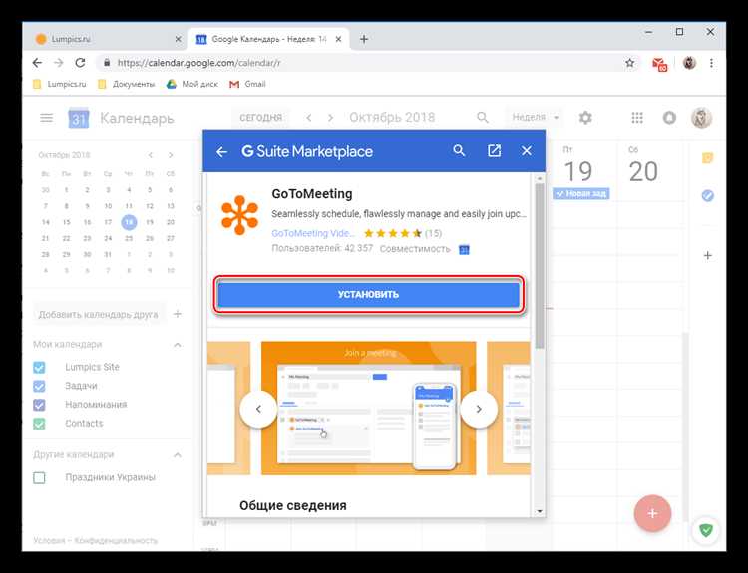Viewport: 748px width, 573px height.
Task: Open Marketplace in a new window
Action: point(494,151)
